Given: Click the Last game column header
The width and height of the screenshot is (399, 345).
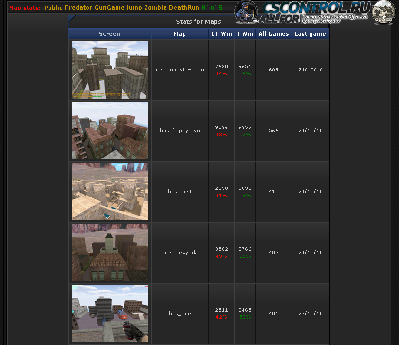Looking at the screenshot, I should pos(310,34).
